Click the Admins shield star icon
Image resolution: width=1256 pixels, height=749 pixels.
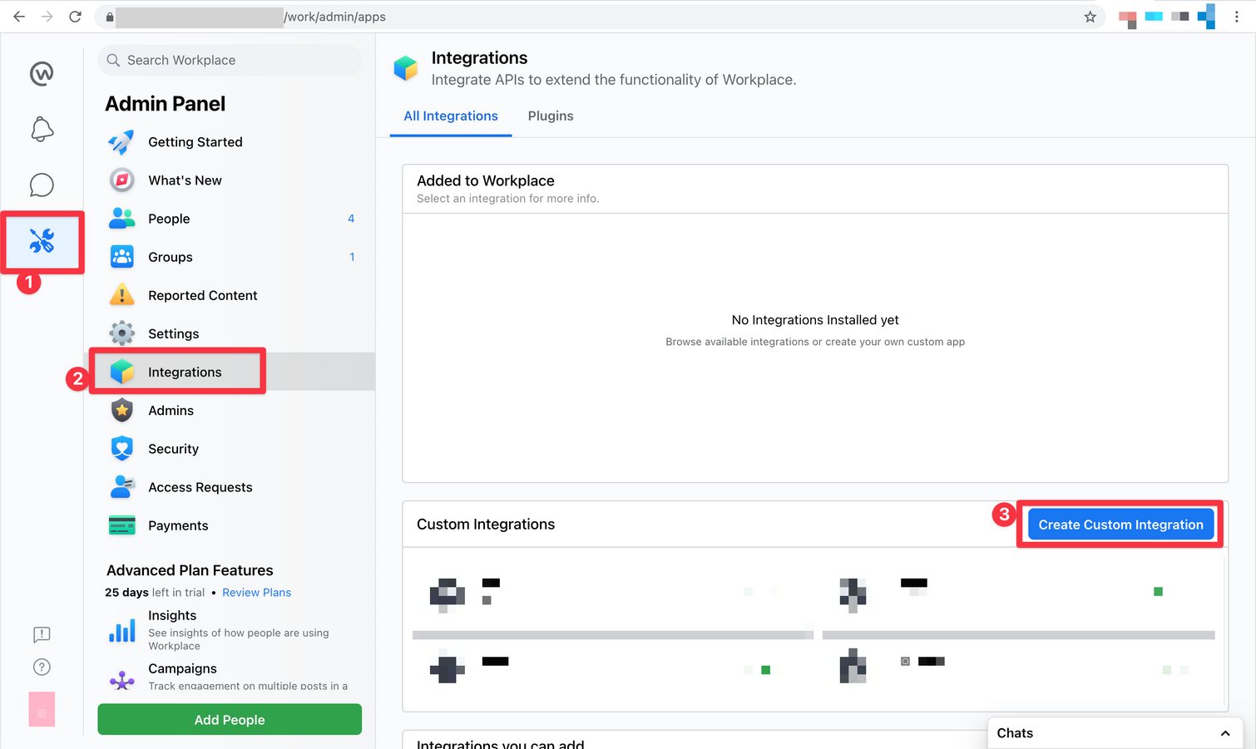121,410
